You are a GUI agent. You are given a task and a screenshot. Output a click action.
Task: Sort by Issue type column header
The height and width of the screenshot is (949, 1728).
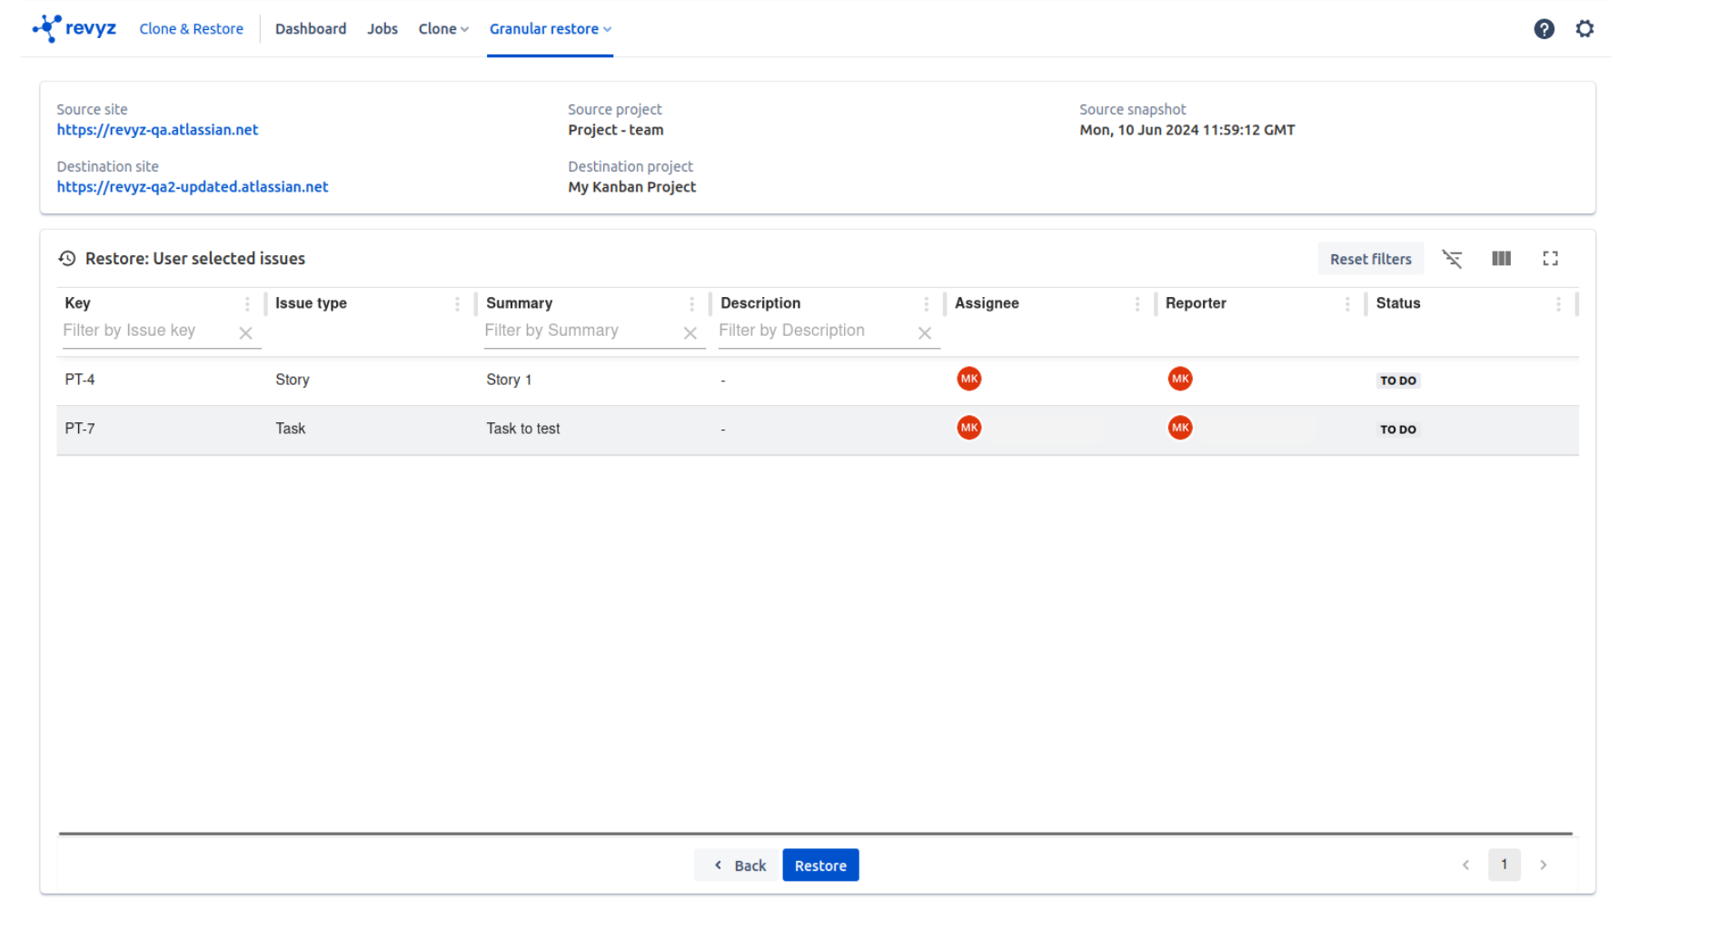pos(311,303)
